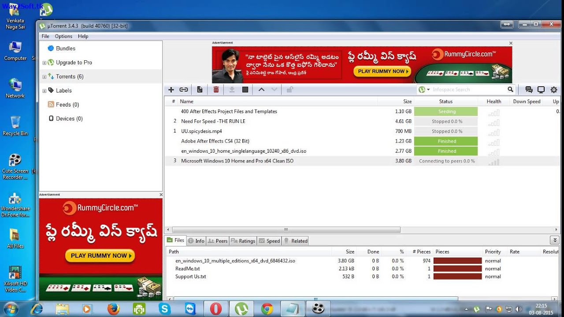This screenshot has height=317, width=564.
Task: Open the Options menu
Action: [x=63, y=36]
